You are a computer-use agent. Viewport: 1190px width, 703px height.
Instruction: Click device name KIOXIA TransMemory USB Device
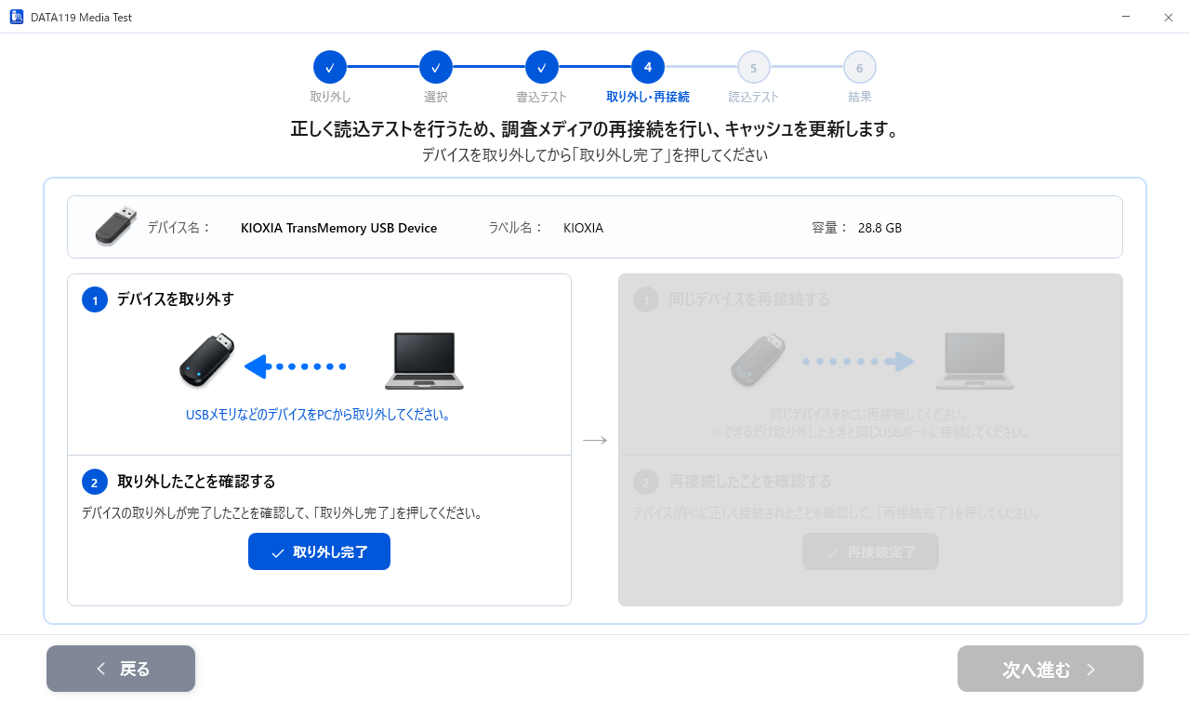coord(338,228)
